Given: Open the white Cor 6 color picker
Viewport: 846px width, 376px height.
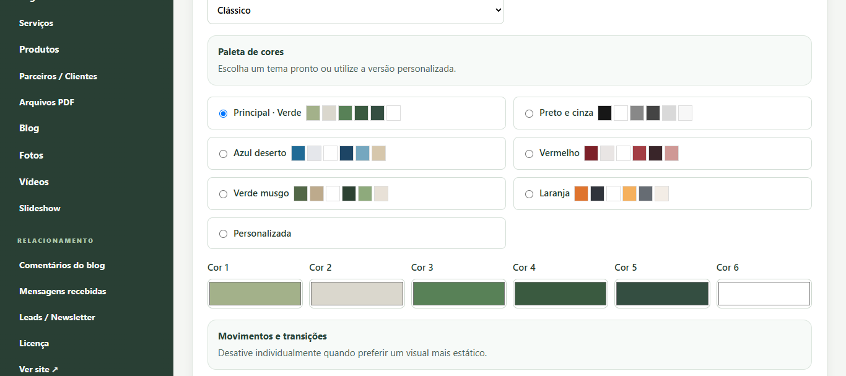Looking at the screenshot, I should pyautogui.click(x=764, y=294).
